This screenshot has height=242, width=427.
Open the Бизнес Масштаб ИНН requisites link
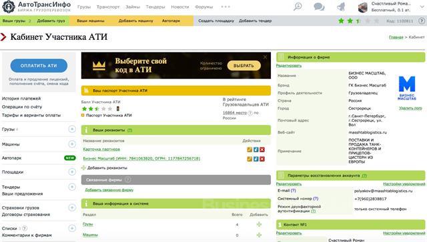tap(141, 158)
